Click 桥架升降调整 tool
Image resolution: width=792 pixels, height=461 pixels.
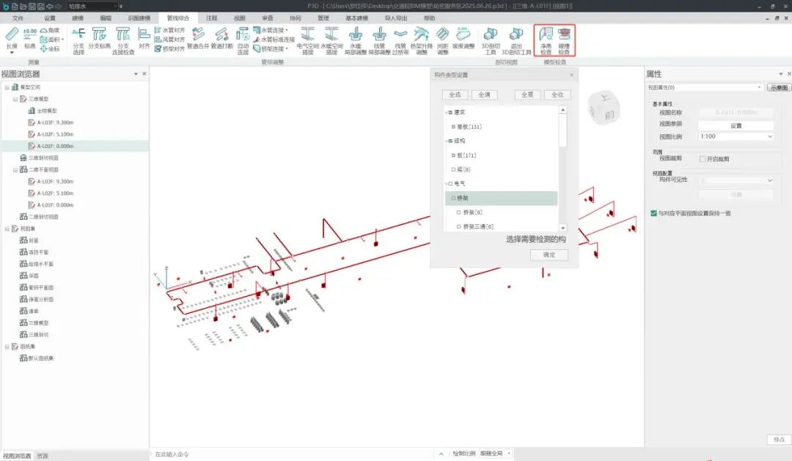coord(421,40)
